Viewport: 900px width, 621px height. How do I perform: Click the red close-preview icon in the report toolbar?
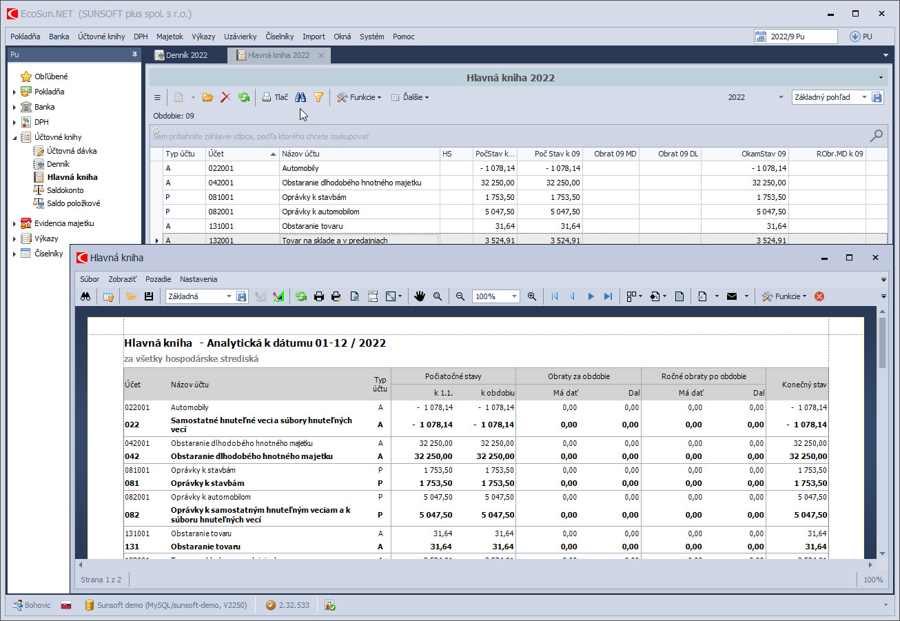point(819,296)
